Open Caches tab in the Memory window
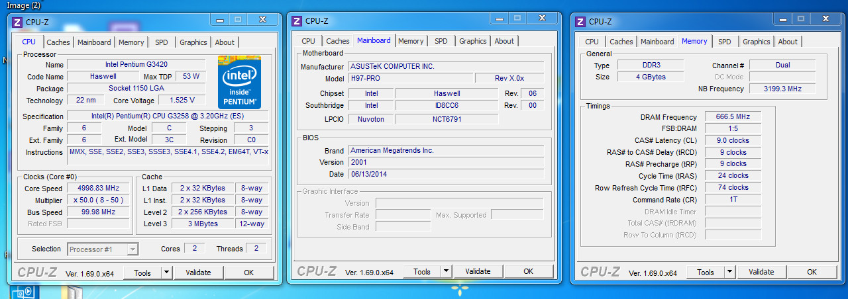 [x=621, y=42]
